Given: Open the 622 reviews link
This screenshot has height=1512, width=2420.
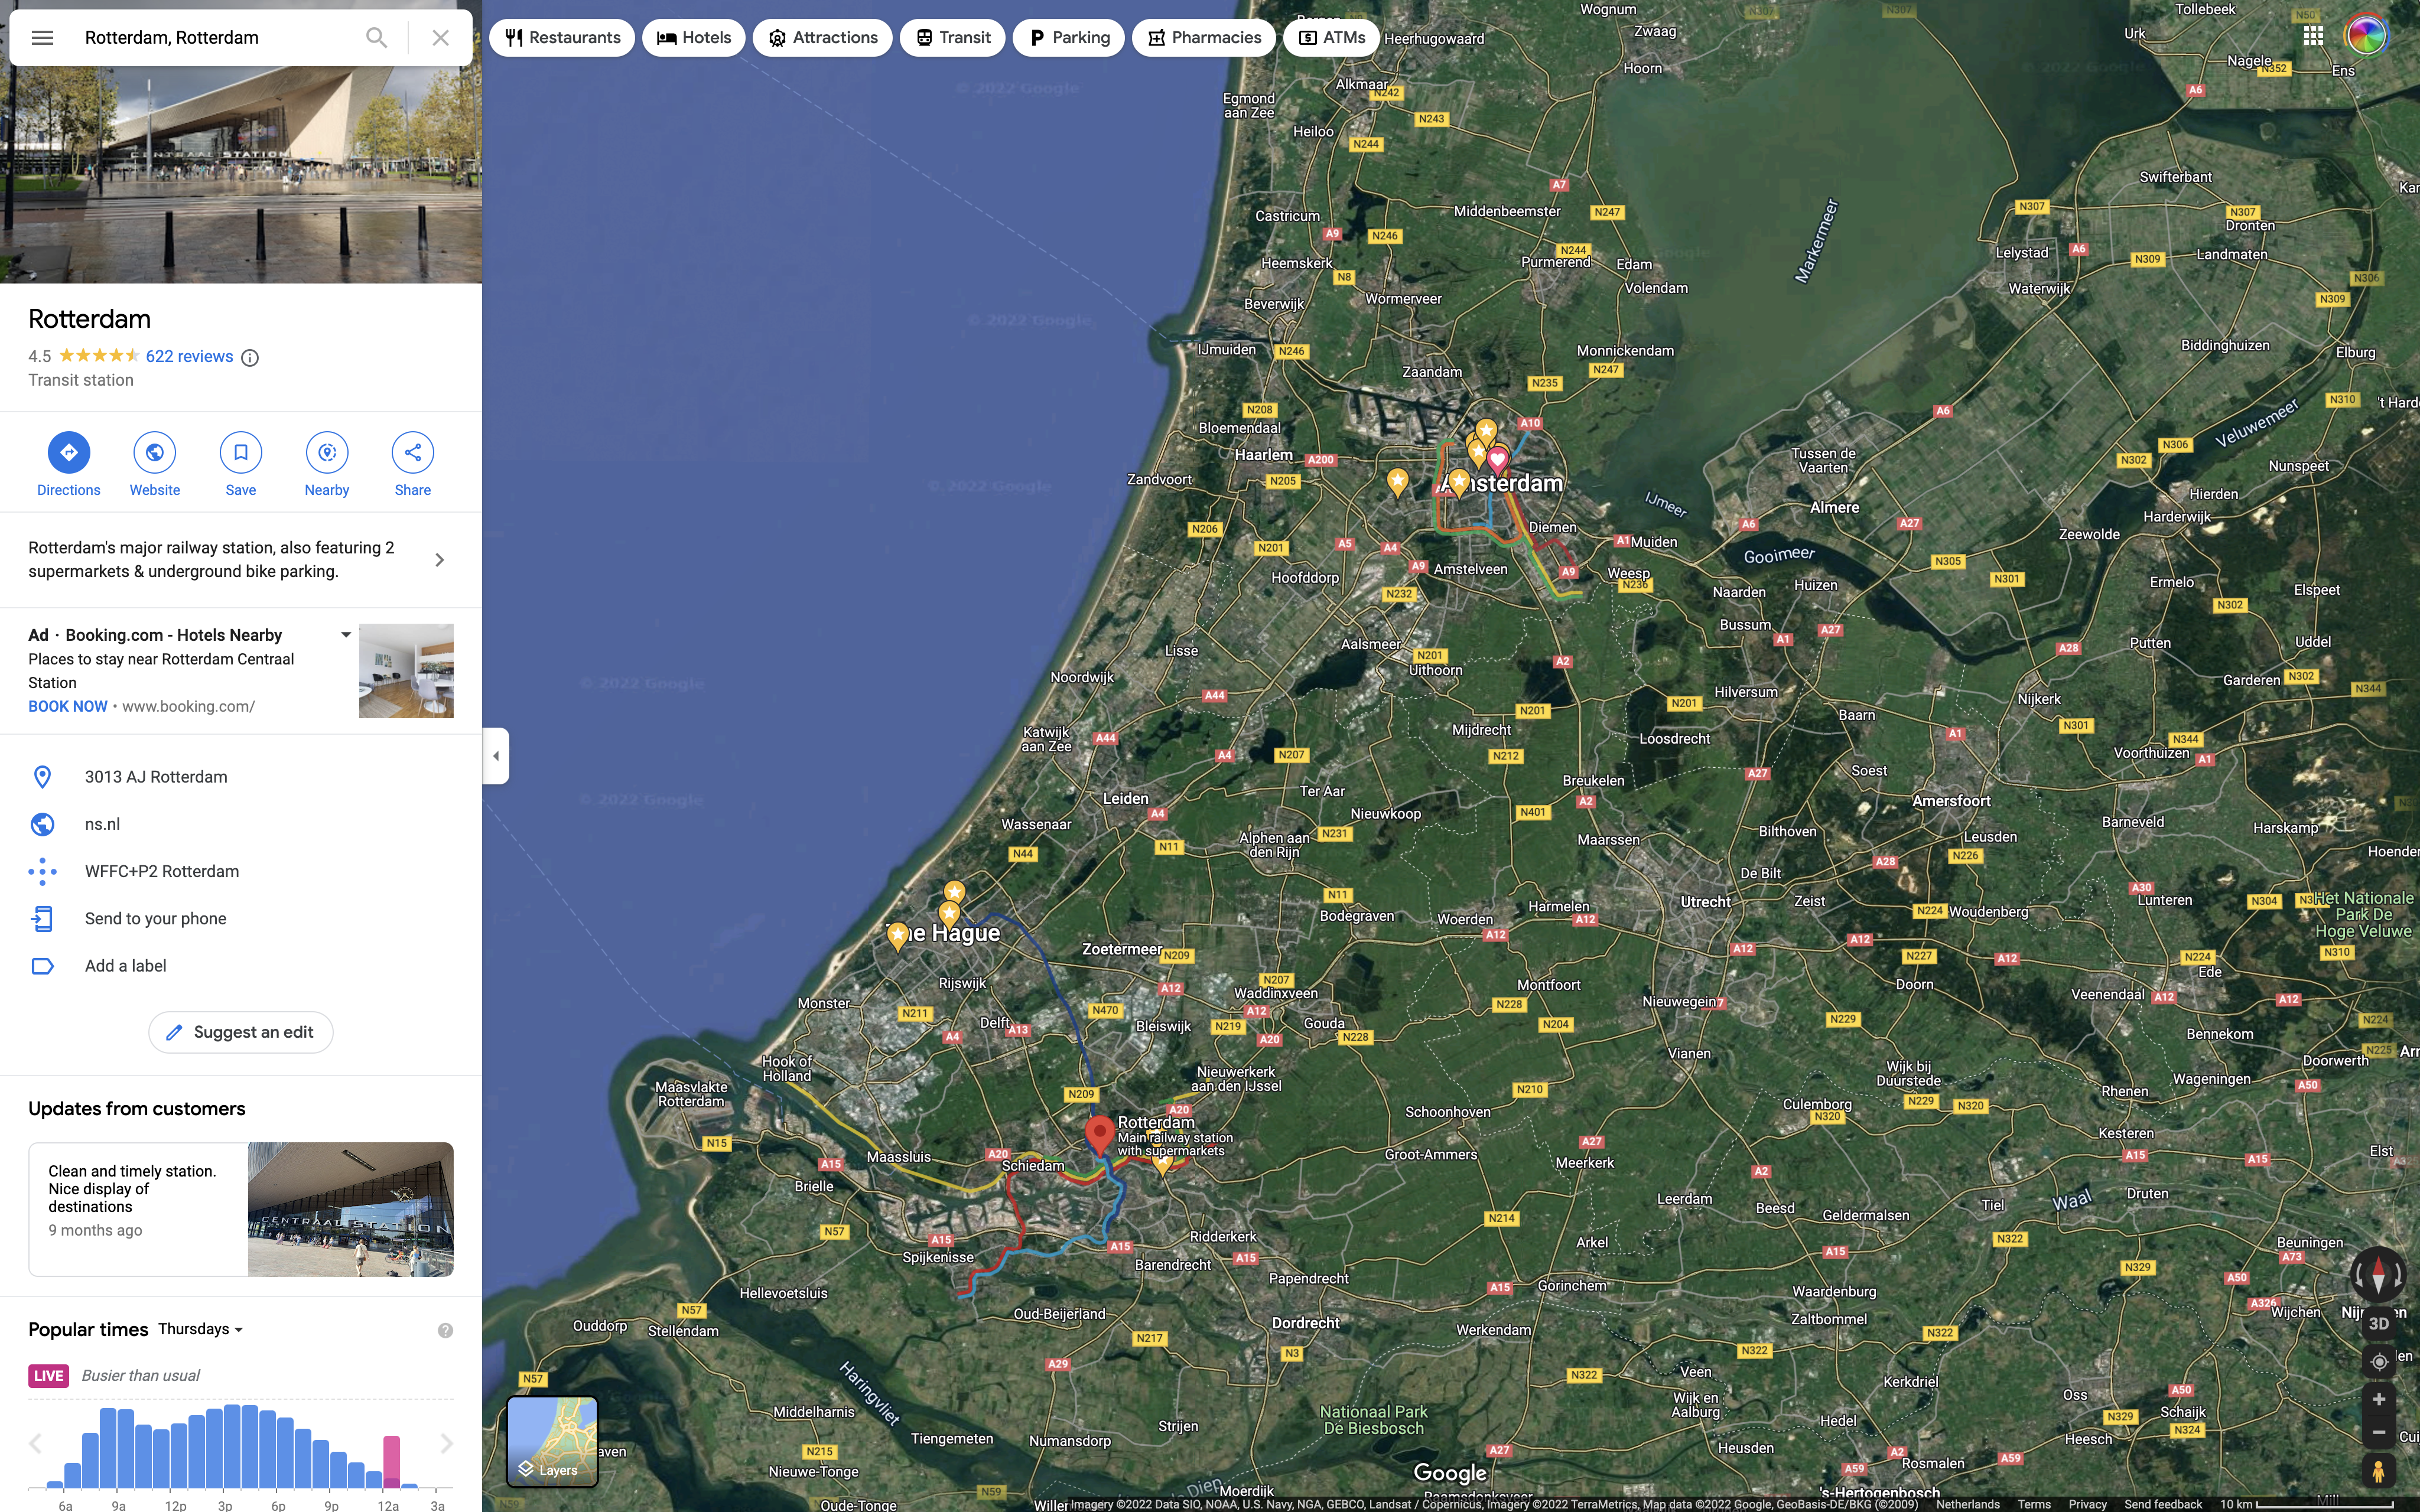Looking at the screenshot, I should pyautogui.click(x=189, y=356).
